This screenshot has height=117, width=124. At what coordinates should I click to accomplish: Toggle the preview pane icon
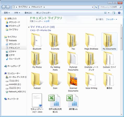pyautogui.click(x=114, y=13)
